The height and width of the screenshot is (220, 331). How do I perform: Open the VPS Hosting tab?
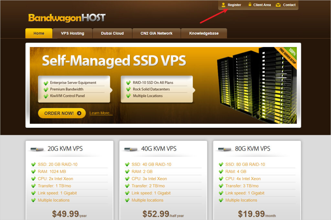click(x=72, y=33)
